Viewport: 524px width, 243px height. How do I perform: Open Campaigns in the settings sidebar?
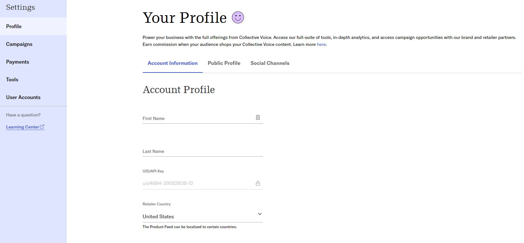[33, 44]
